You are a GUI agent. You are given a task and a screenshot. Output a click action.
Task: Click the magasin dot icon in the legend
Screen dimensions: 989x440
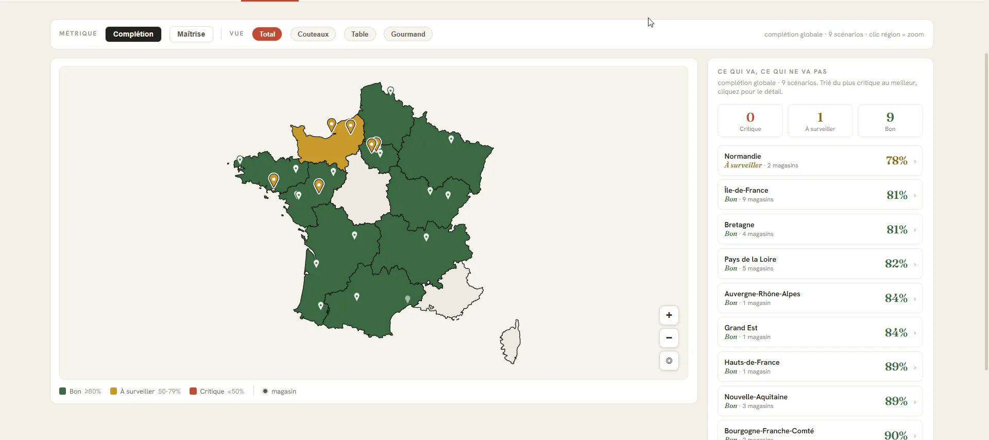click(x=265, y=391)
